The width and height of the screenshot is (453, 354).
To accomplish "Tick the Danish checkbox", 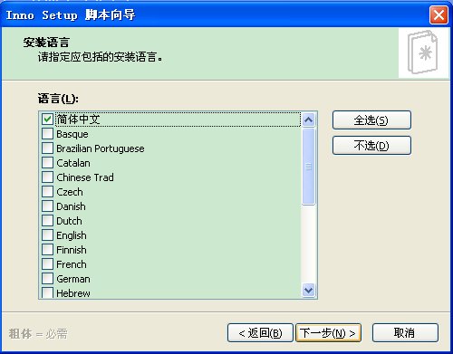I will pos(47,206).
